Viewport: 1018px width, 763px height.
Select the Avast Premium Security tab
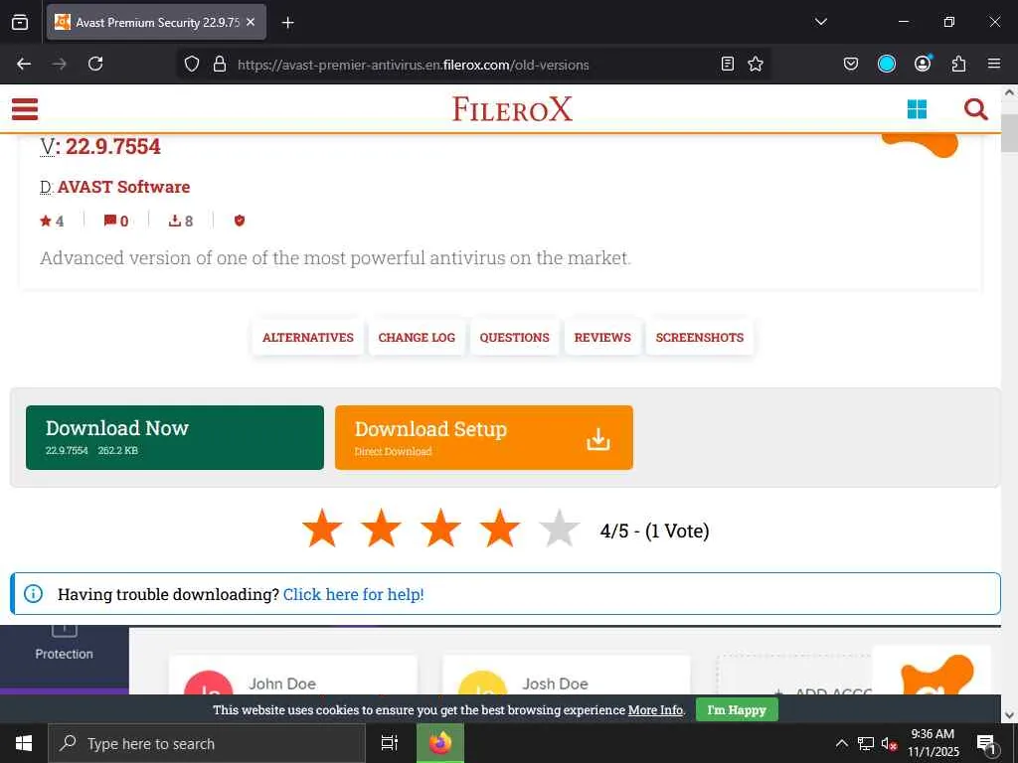[156, 22]
